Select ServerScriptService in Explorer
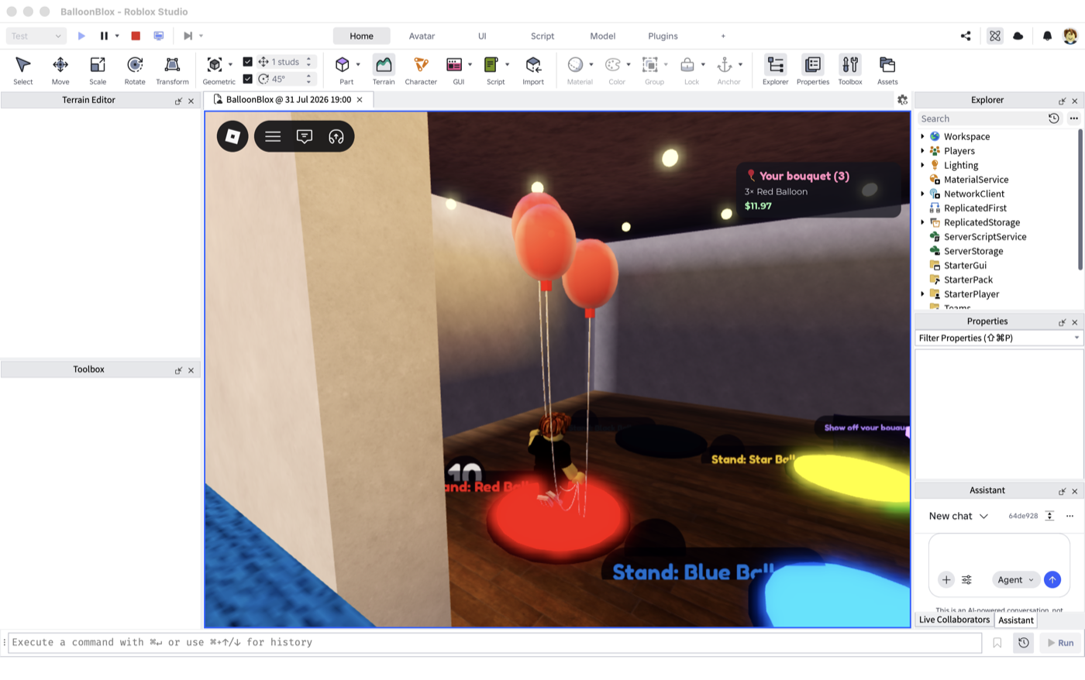This screenshot has width=1085, height=680. pos(985,237)
